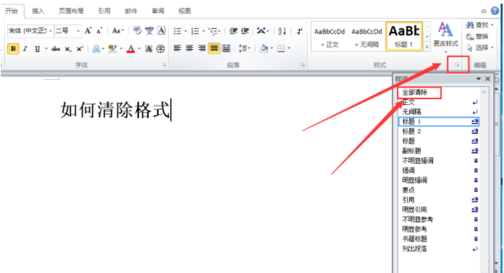Image resolution: width=504 pixels, height=273 pixels.
Task: Click the sort (A-Z) icon
Action: pos(282,31)
